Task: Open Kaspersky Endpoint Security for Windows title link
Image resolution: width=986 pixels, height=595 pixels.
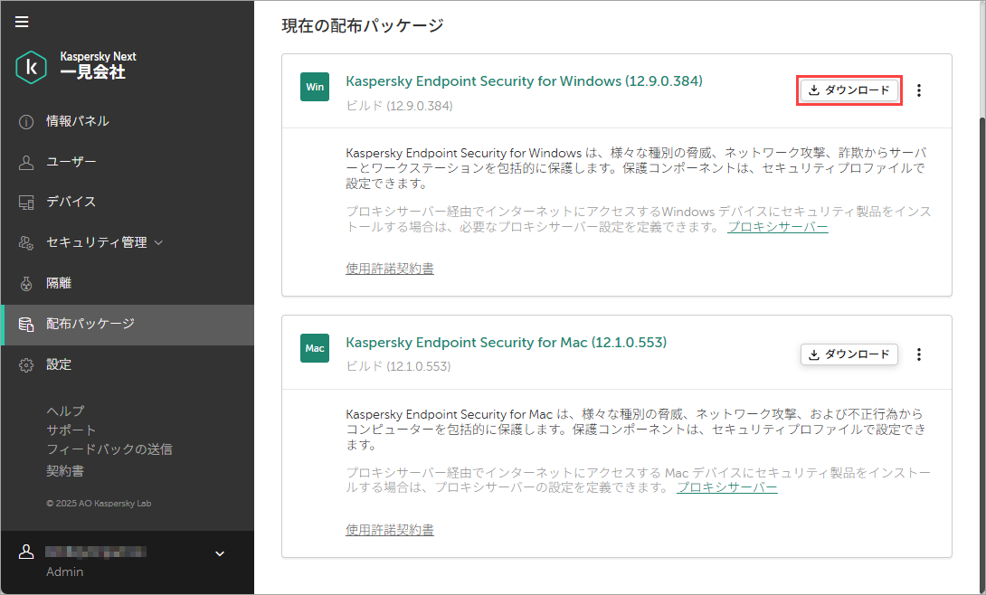Action: (524, 81)
